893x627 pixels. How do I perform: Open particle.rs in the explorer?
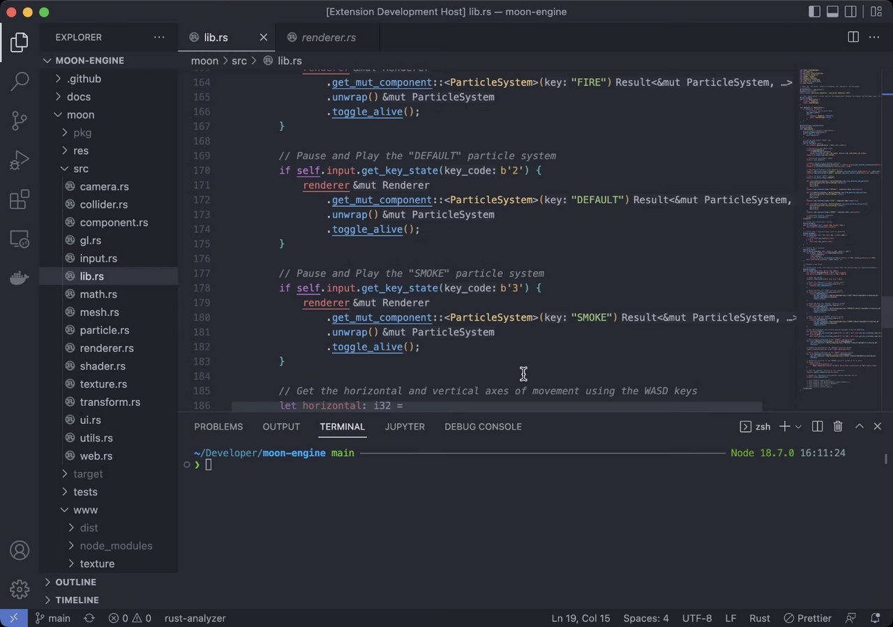[x=109, y=330]
